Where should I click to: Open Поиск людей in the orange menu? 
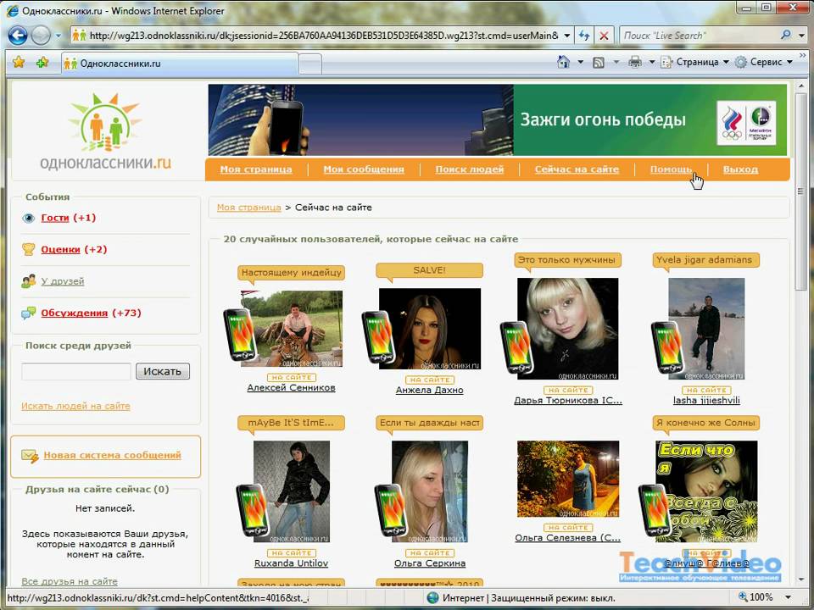coord(470,169)
